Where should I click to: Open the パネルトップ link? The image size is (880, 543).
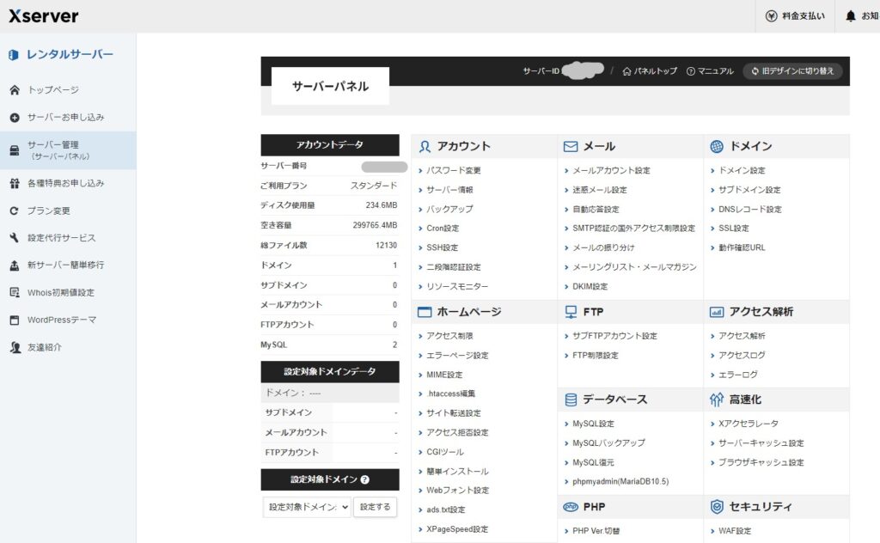[650, 71]
